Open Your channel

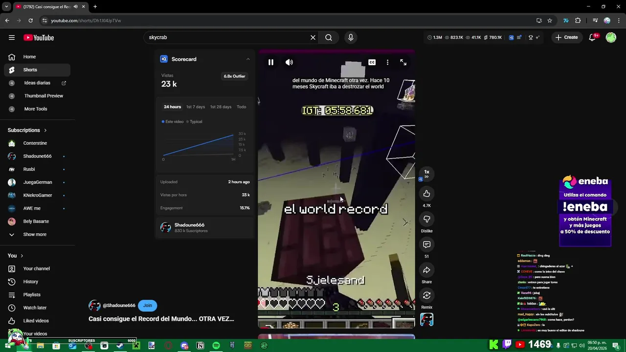(x=37, y=268)
